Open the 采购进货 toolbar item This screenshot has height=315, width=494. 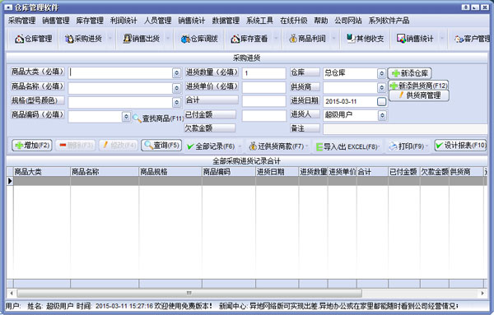click(x=84, y=39)
